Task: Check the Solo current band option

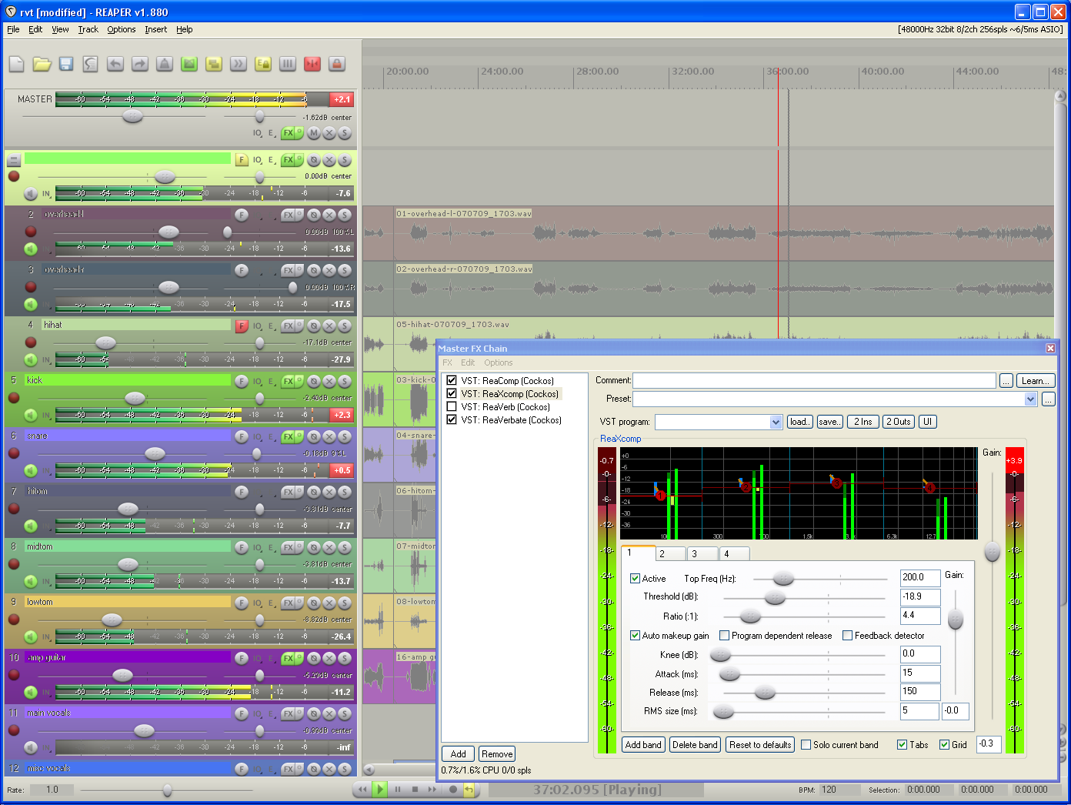Action: tap(806, 745)
